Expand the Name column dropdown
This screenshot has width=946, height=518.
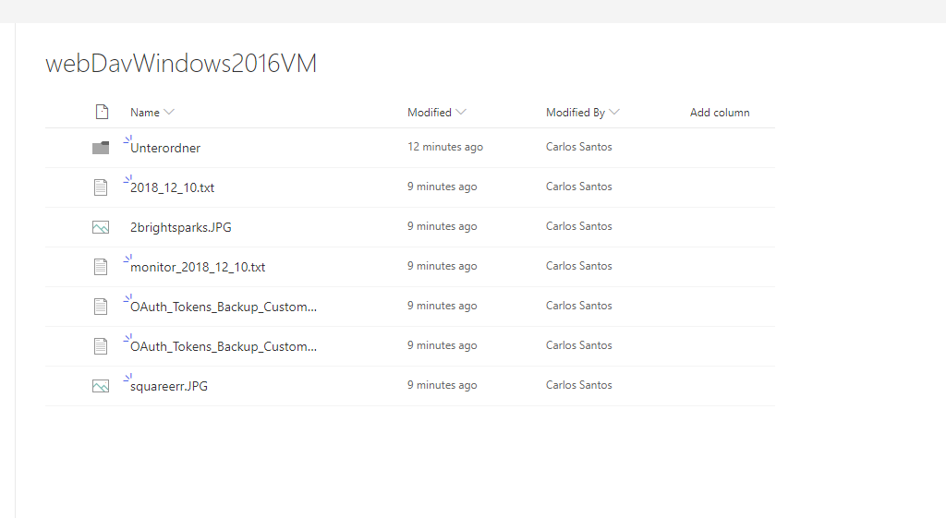point(169,113)
